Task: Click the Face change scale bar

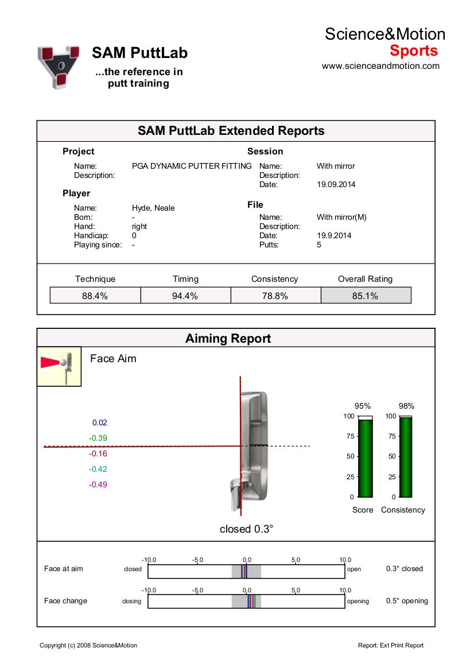Action: (246, 601)
